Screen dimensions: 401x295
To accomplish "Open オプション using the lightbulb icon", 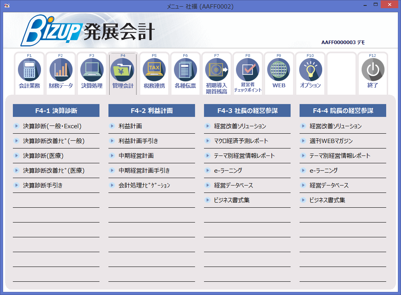I will [x=310, y=72].
